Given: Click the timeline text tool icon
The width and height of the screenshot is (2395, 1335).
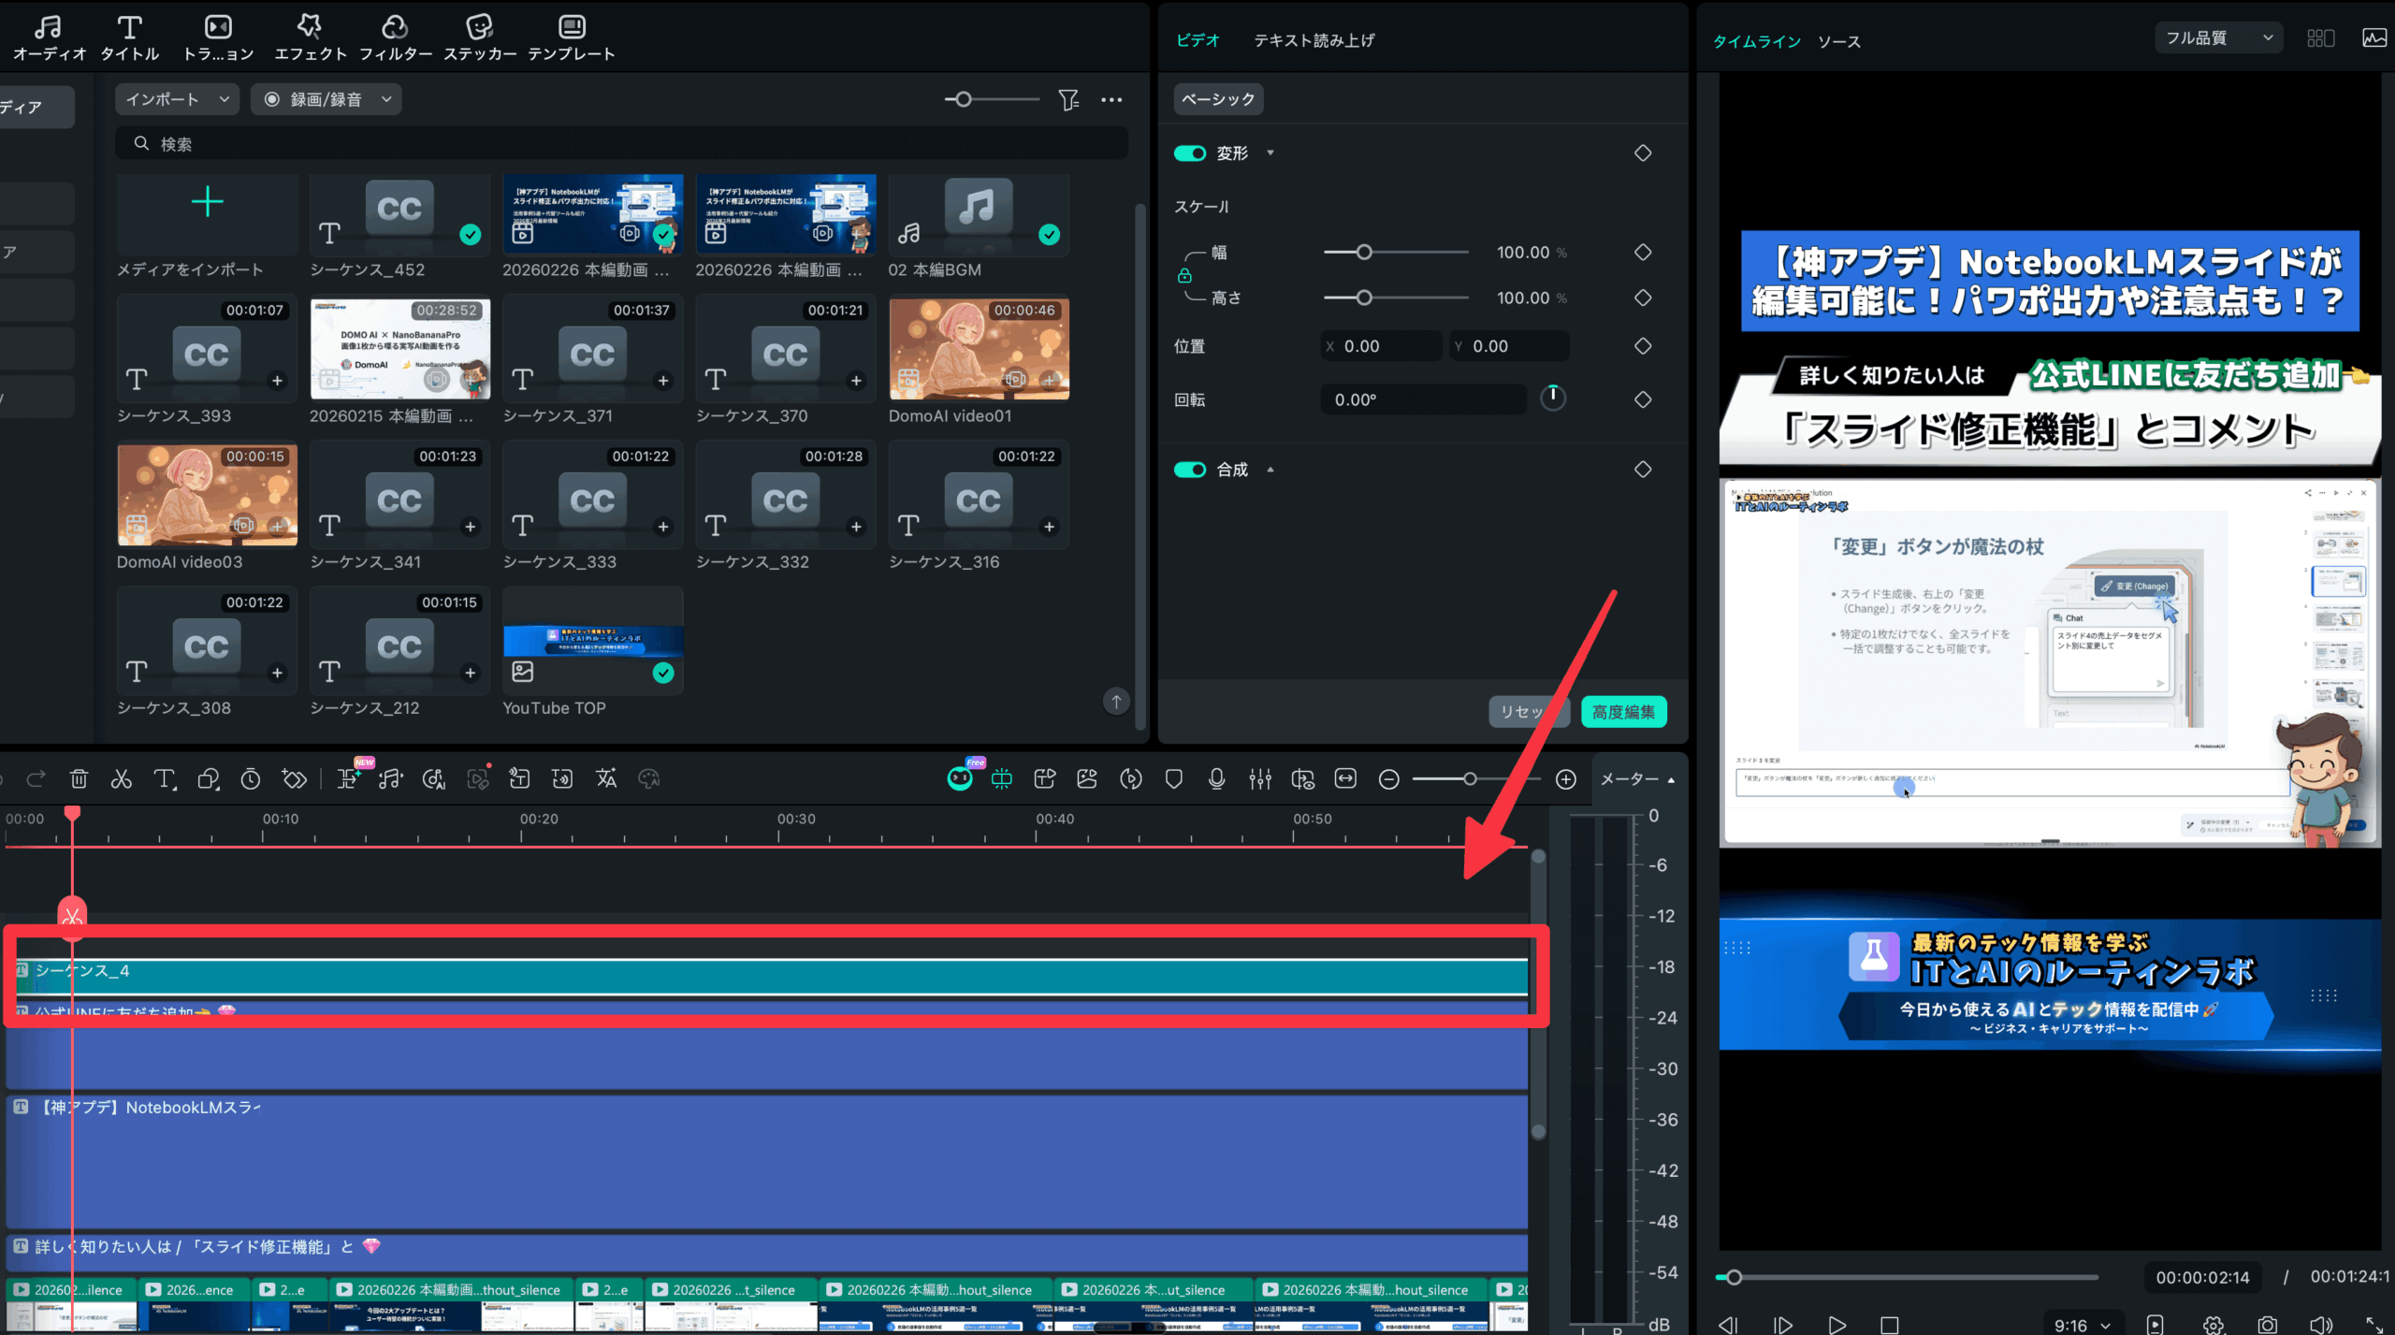Looking at the screenshot, I should tap(164, 778).
